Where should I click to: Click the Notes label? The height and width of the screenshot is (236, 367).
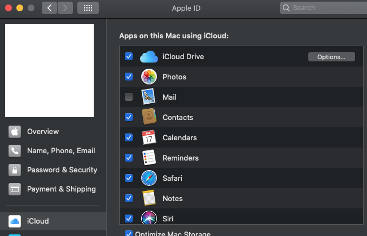pos(173,199)
